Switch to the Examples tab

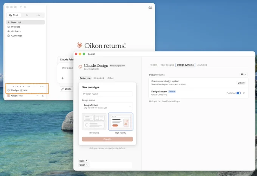[x=202, y=65]
